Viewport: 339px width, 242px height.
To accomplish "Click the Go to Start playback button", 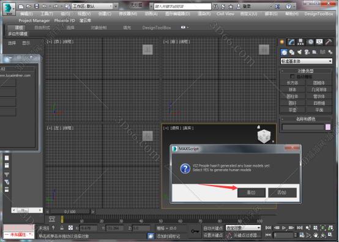I will coord(268,228).
